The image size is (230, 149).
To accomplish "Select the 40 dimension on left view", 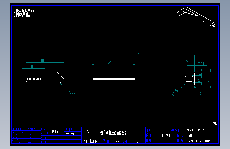I will pos(32,67).
